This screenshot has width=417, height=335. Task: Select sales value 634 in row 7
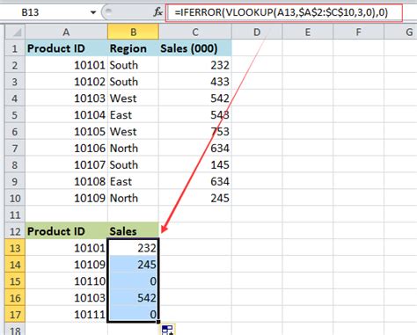coord(195,148)
